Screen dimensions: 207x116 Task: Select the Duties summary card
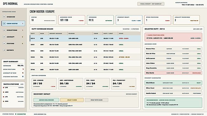tap(43, 20)
